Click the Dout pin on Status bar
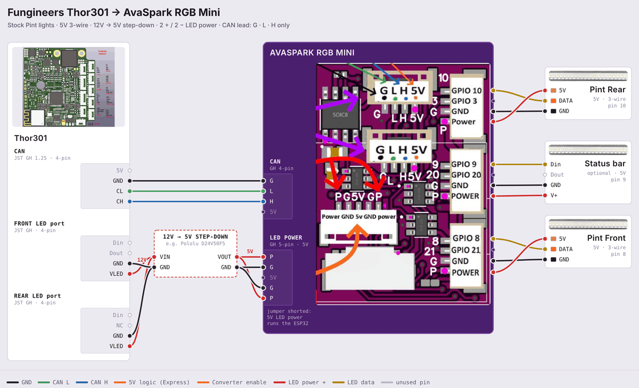 [x=557, y=175]
